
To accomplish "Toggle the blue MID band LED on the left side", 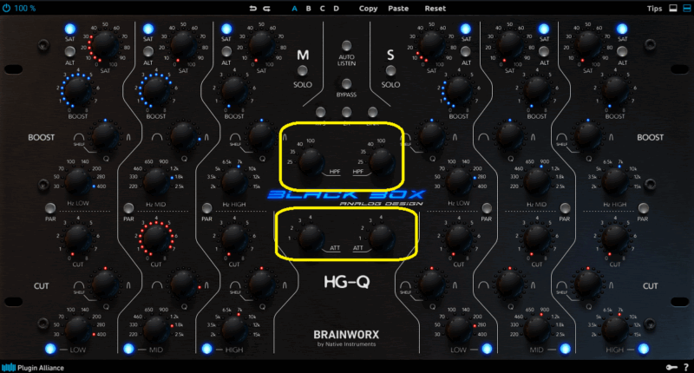I will tap(128, 349).
